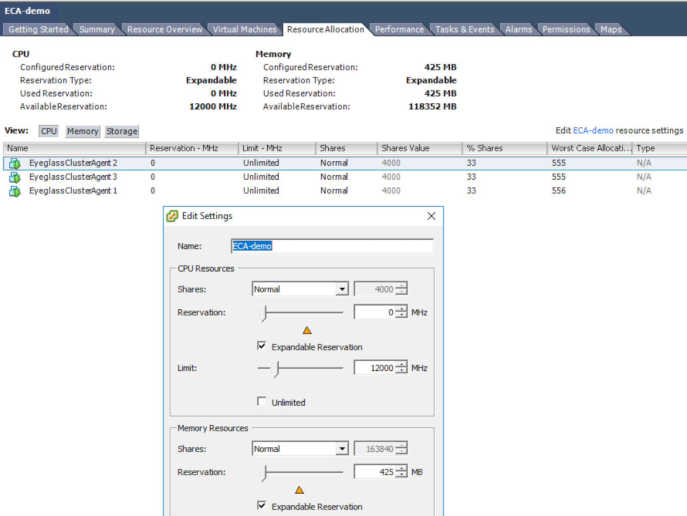Image resolution: width=687 pixels, height=516 pixels.
Task: Click the 556 worst case allocation value
Action: click(x=559, y=190)
